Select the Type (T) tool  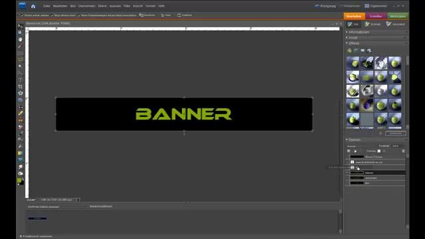click(x=21, y=80)
